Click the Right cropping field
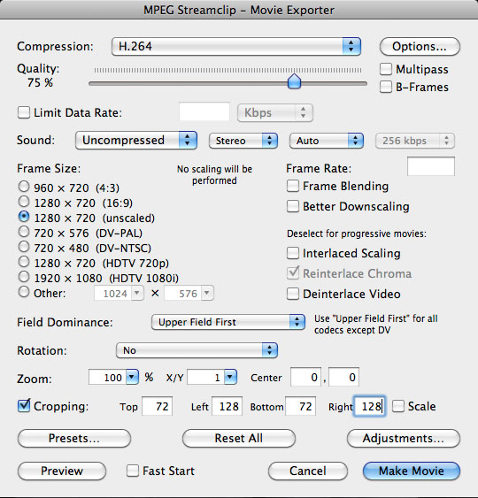Screen dimensions: 478x498 (370, 406)
